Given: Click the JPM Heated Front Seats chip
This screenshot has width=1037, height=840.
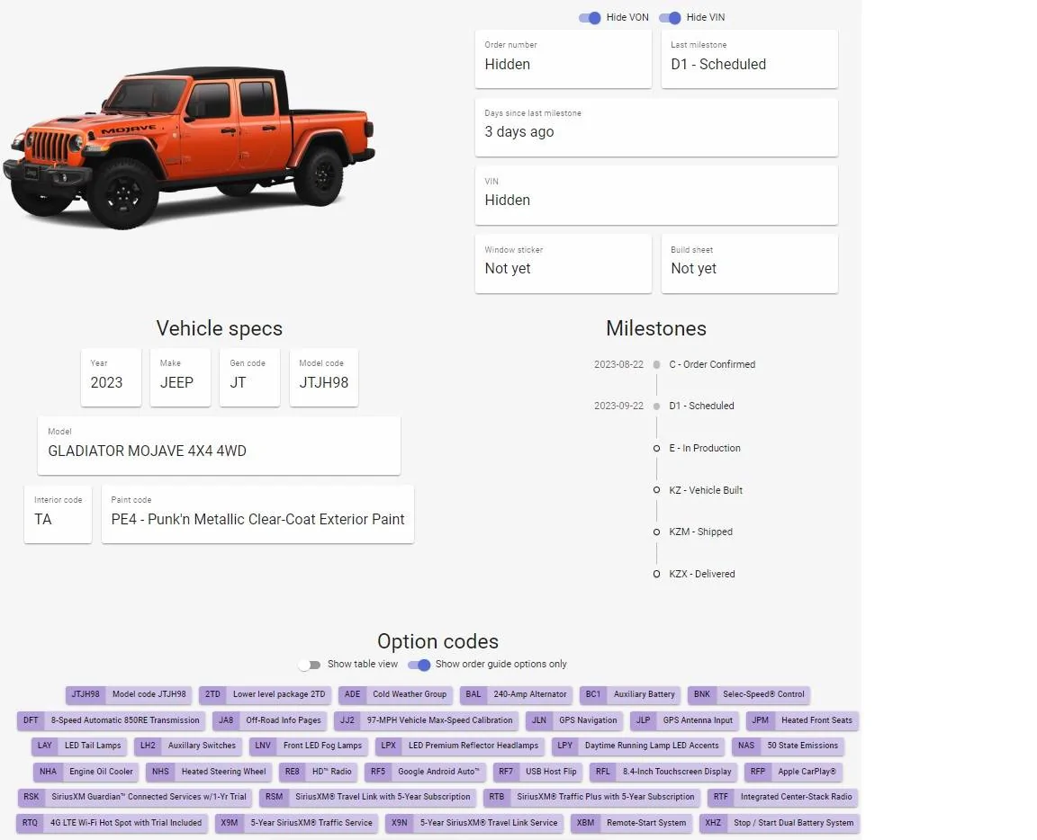Looking at the screenshot, I should 802,720.
